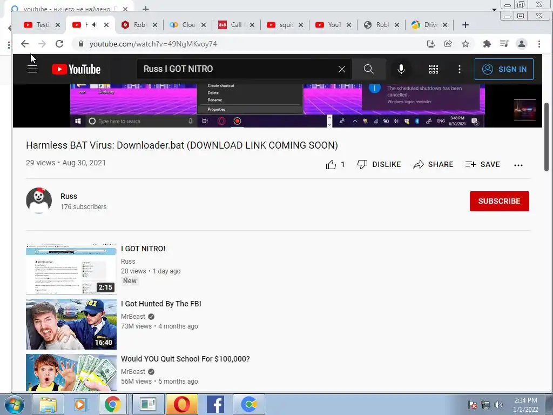Open I GOT NITRO! video thumbnail
Screen dimensions: 553x415
click(71, 269)
